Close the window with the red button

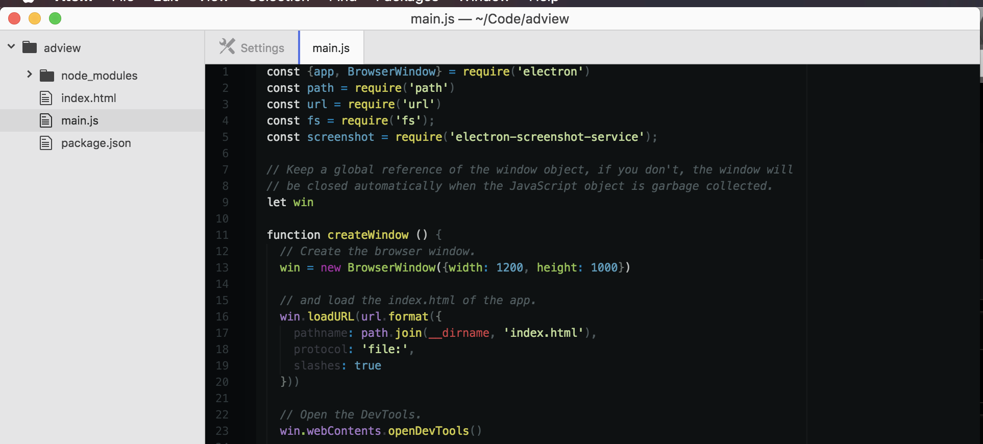point(14,19)
